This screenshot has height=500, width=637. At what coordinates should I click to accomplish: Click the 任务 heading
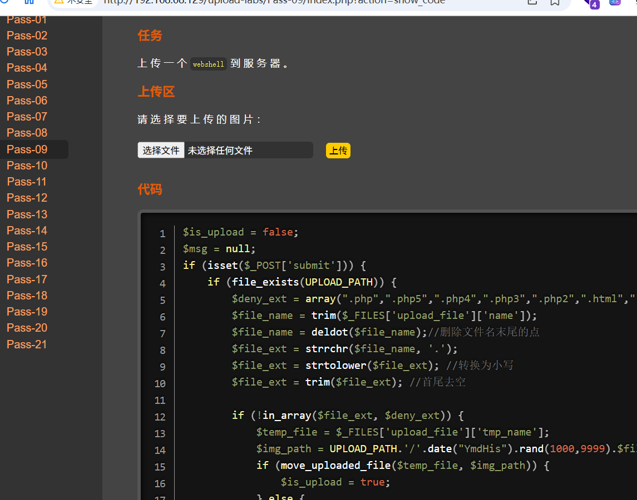pos(150,36)
